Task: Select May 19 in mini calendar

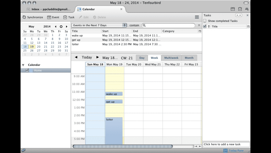Action: [32, 47]
